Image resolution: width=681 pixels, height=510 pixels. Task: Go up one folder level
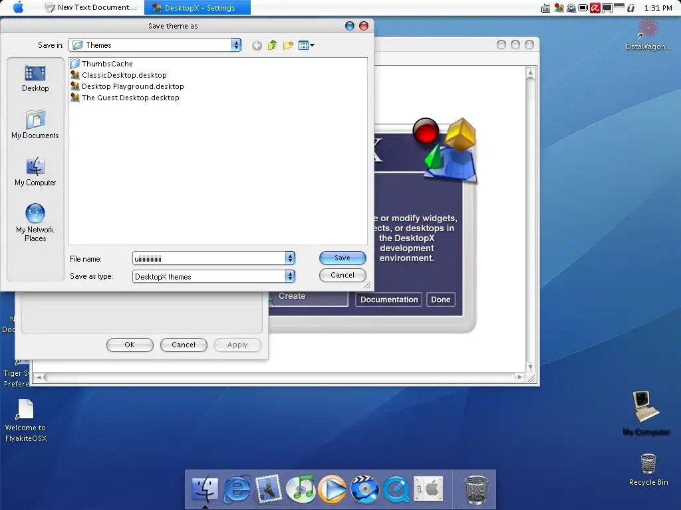click(272, 45)
